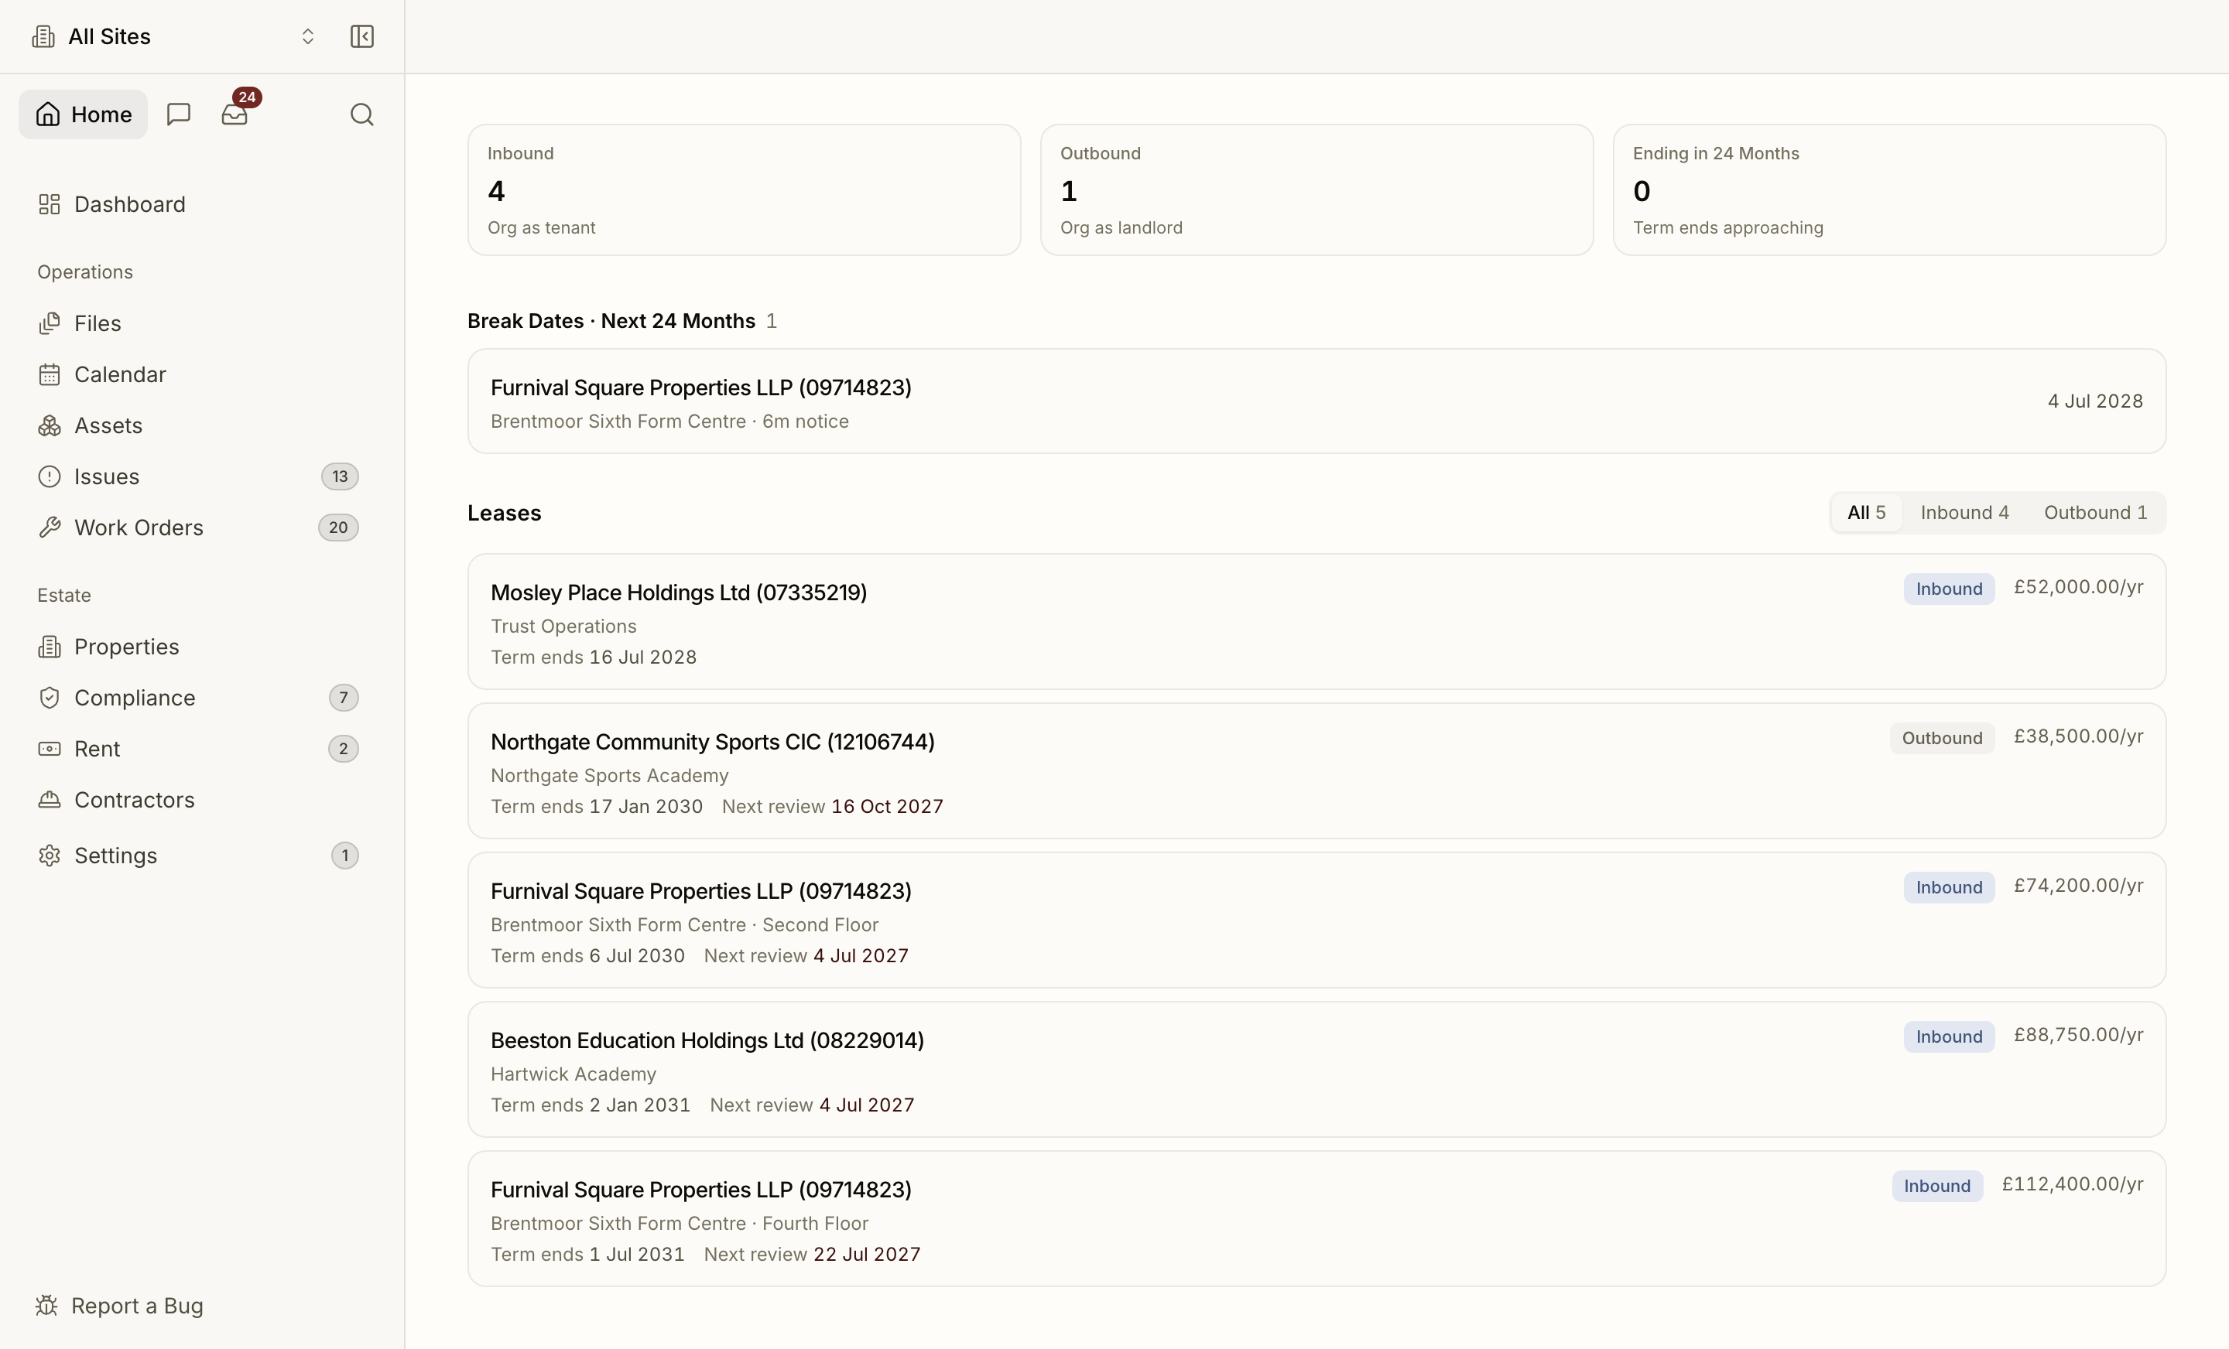Open the Inbound summary card

coord(744,190)
